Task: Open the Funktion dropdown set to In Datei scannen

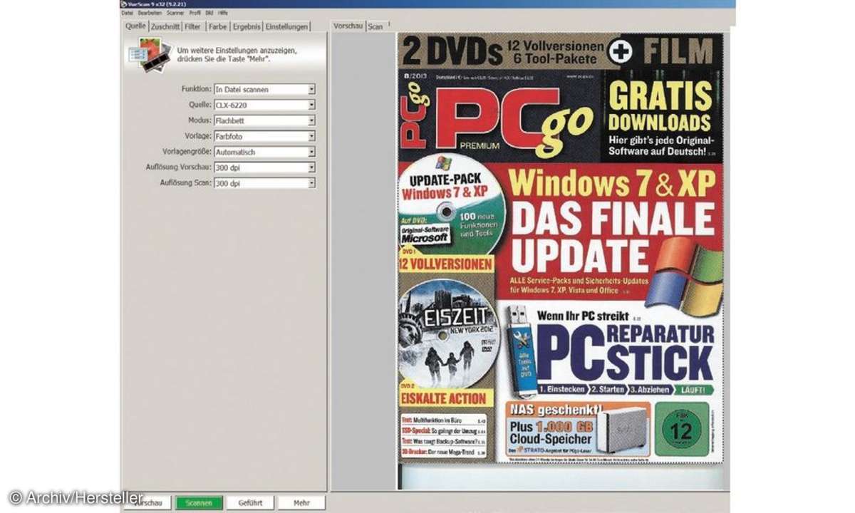Action: click(x=264, y=89)
